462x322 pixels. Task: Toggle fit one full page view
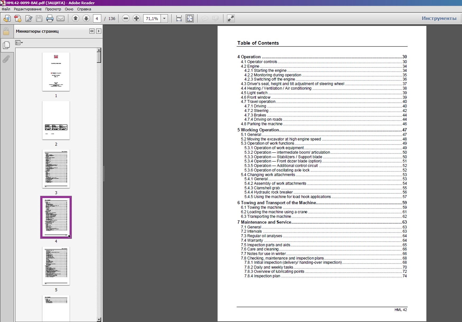point(190,18)
